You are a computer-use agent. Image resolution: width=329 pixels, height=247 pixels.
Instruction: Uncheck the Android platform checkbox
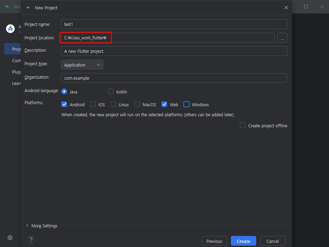tap(64, 105)
